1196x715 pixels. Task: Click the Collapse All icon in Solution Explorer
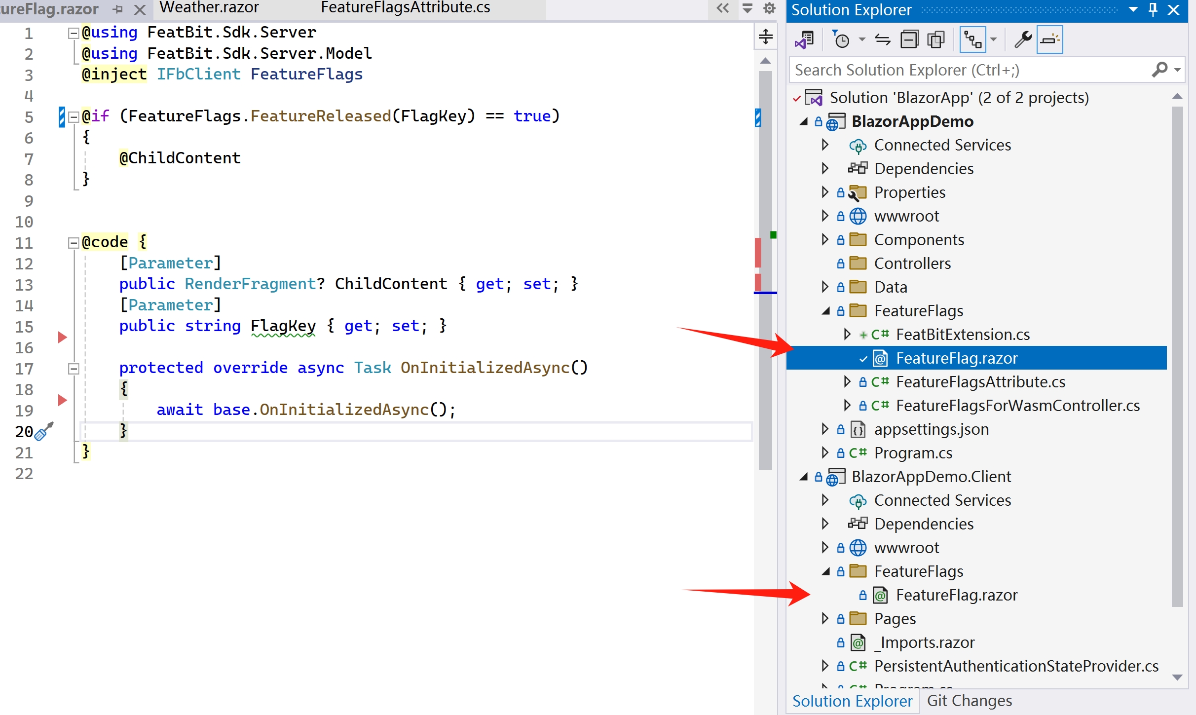click(x=909, y=39)
